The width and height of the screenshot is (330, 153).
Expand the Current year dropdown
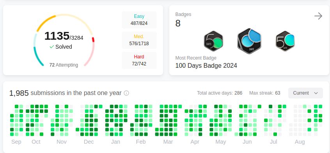[305, 93]
